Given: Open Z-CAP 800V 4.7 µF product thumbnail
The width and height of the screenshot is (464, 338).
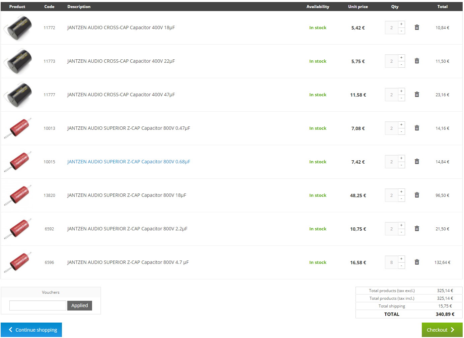Looking at the screenshot, I should pyautogui.click(x=18, y=262).
